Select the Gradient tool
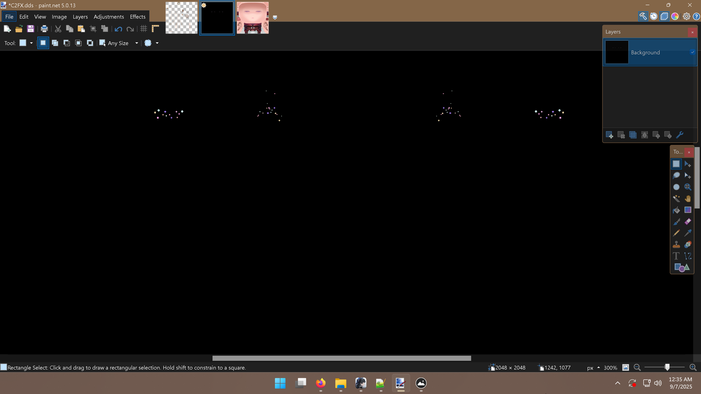The height and width of the screenshot is (394, 701). pyautogui.click(x=688, y=210)
